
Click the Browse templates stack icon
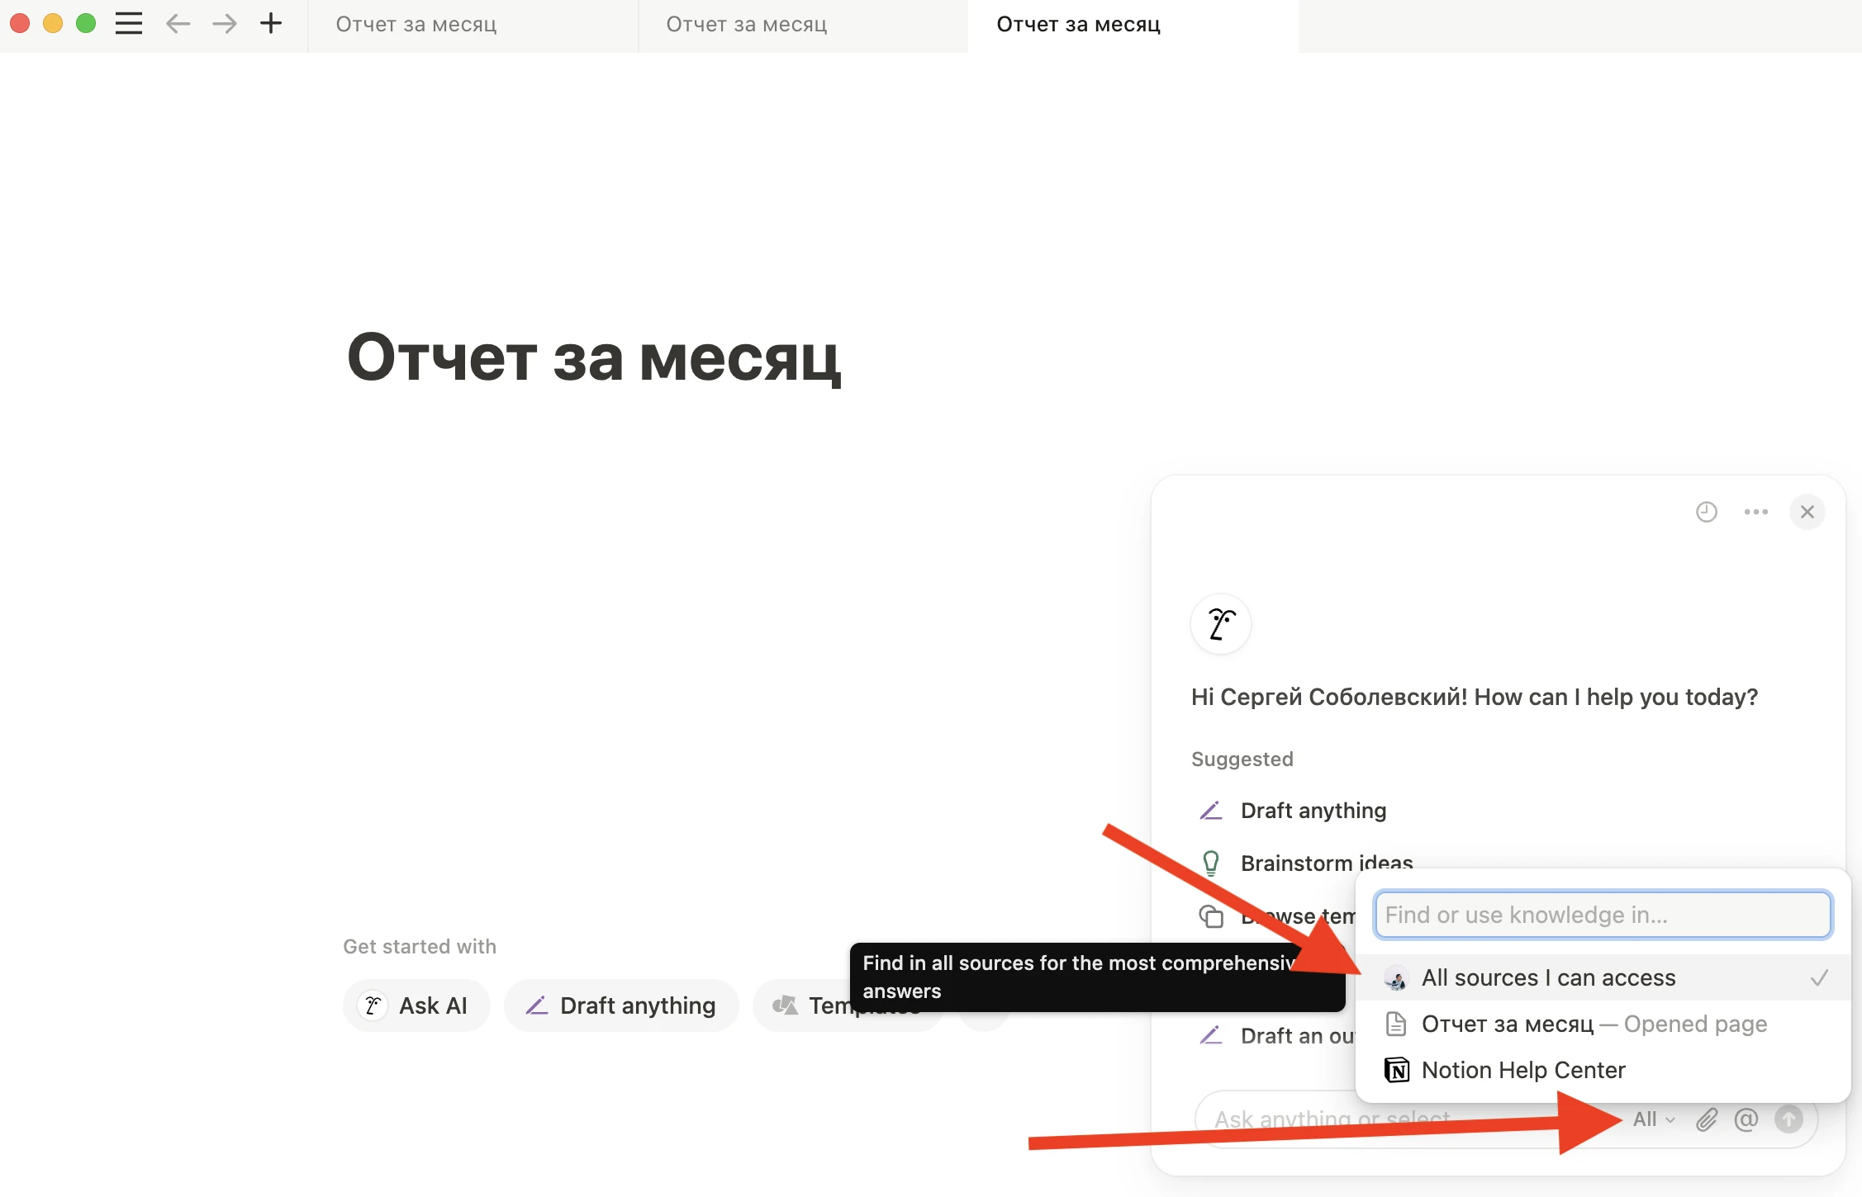(x=1211, y=916)
